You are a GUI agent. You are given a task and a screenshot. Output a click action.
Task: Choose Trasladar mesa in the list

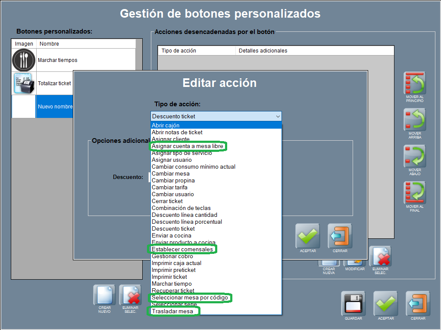coord(173,311)
